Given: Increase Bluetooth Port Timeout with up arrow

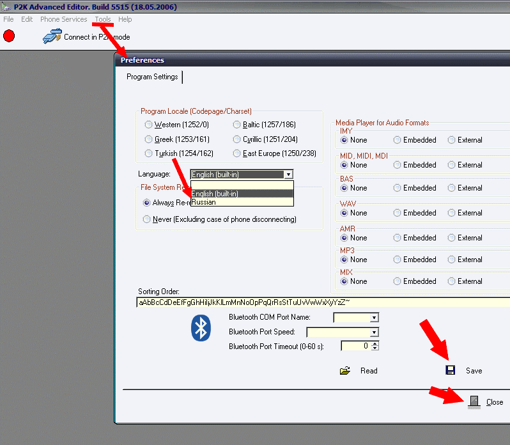Looking at the screenshot, I should [x=375, y=343].
